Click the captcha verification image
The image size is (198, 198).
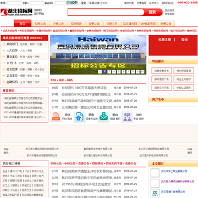click(72, 3)
